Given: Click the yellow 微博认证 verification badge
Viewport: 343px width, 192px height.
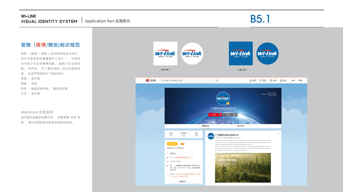Looking at the screenshot, I should (172, 144).
